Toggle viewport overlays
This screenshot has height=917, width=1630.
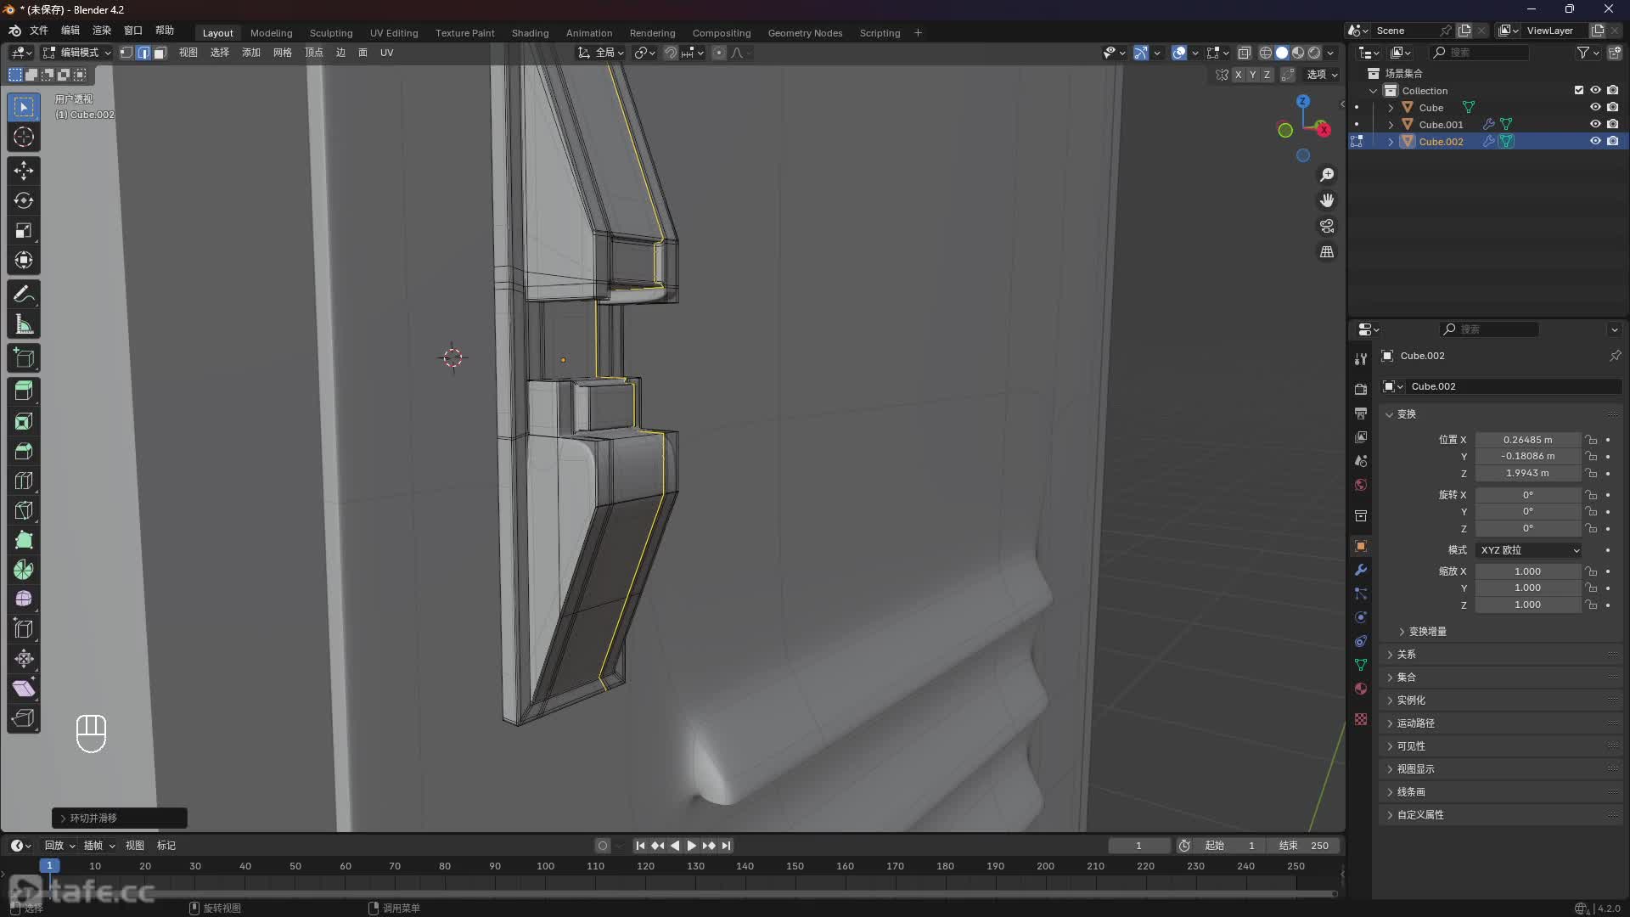click(x=1179, y=53)
